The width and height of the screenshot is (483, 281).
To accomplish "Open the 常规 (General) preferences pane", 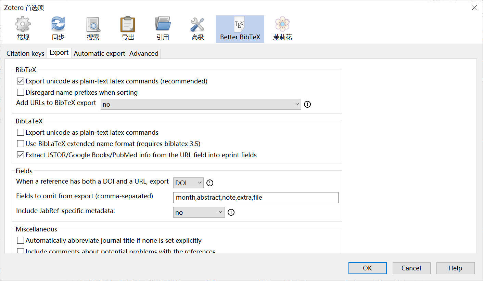I will (23, 29).
